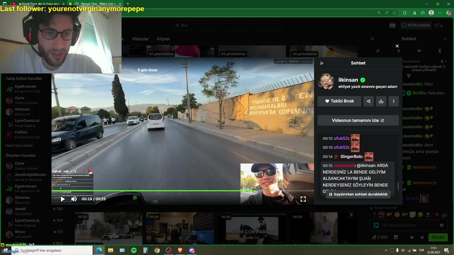Click Takibi Bırak to unfollow ilkinsan

click(339, 101)
